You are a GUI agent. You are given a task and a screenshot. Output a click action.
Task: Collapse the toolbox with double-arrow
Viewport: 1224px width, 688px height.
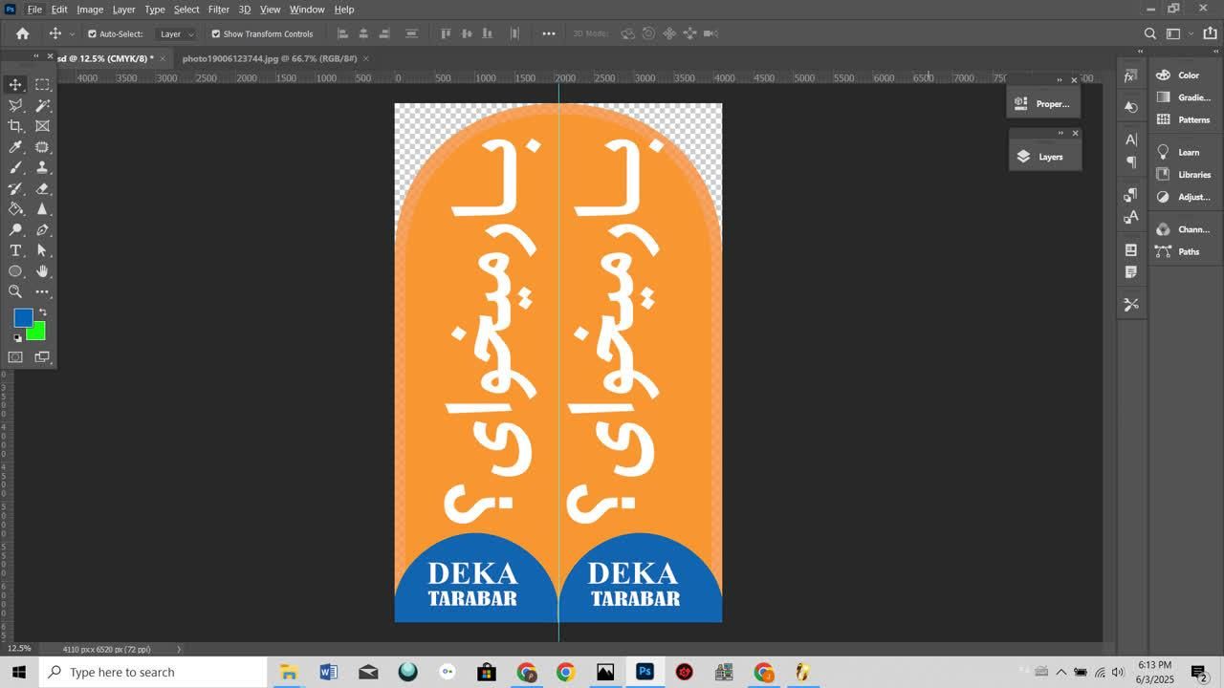pos(37,56)
